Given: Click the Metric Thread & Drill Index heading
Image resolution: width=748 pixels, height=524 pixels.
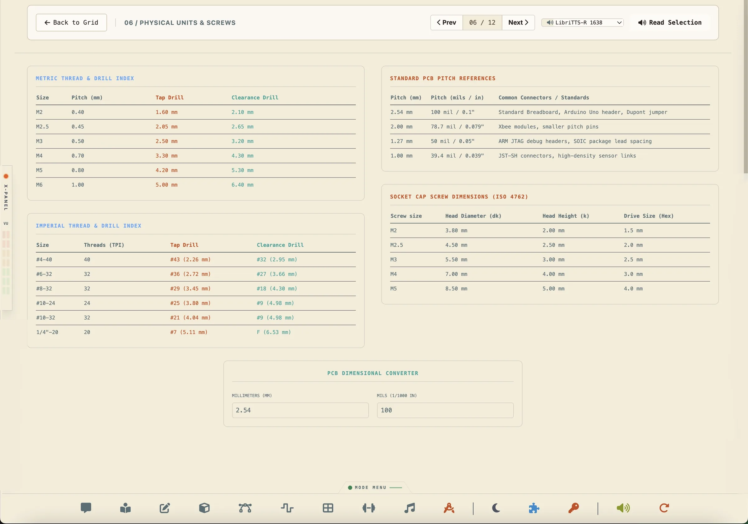Looking at the screenshot, I should [85, 79].
